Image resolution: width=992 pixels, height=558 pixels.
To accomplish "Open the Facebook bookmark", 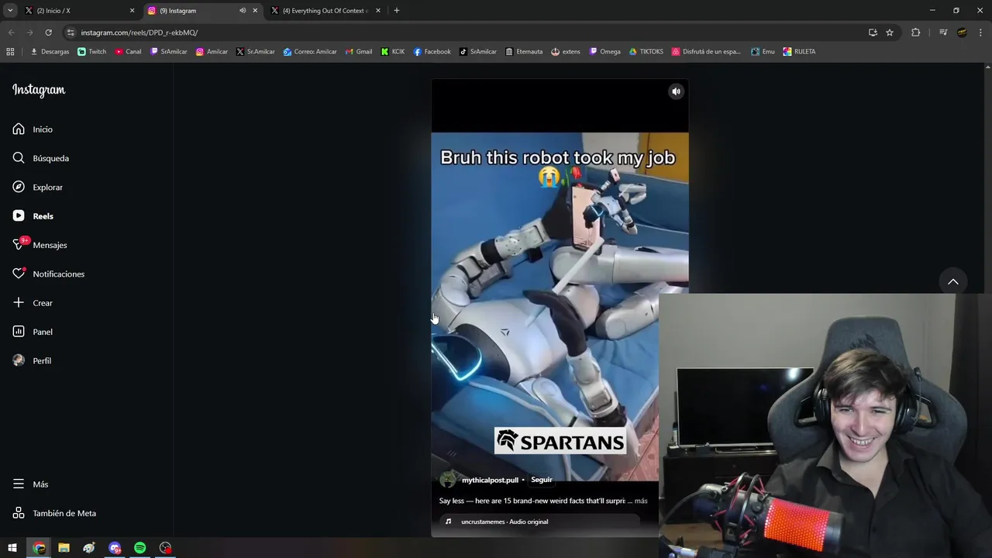I will [x=432, y=52].
